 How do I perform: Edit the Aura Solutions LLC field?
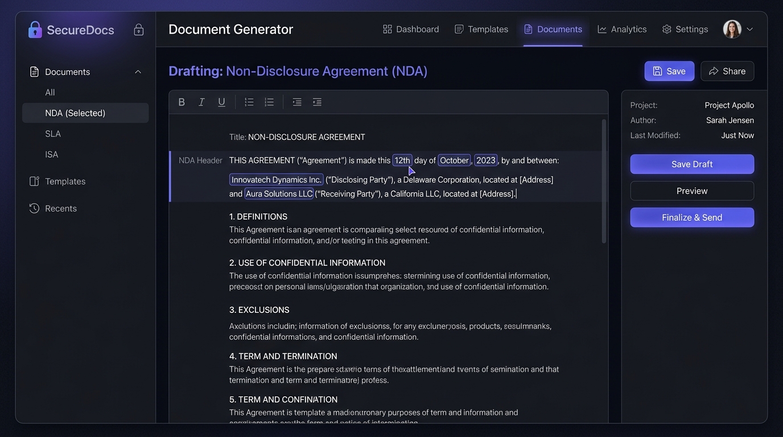pos(279,193)
